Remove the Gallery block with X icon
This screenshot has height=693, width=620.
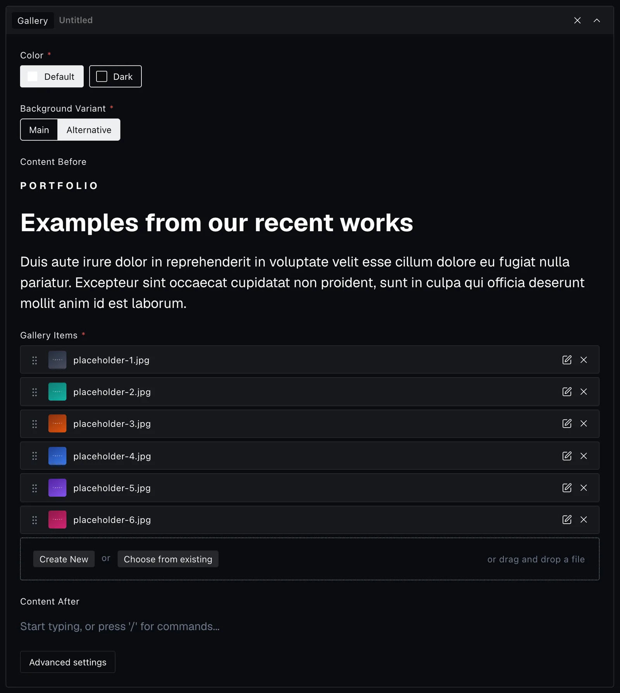(x=577, y=21)
